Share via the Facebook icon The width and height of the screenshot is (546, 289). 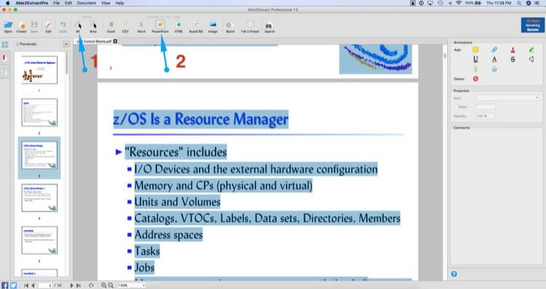5,285
